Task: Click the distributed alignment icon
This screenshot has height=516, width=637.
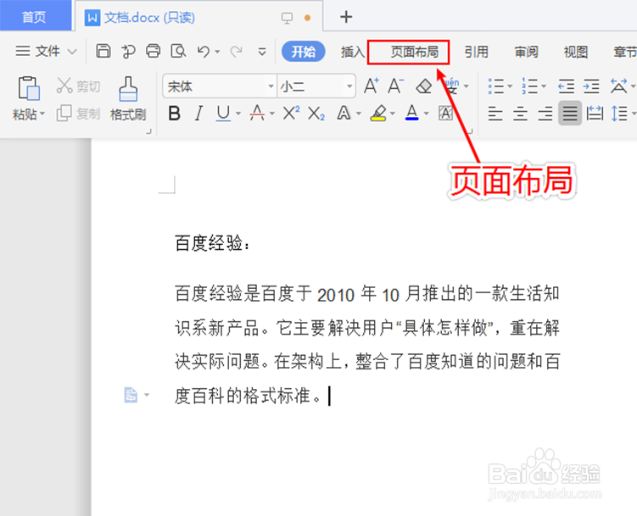Action: click(595, 114)
